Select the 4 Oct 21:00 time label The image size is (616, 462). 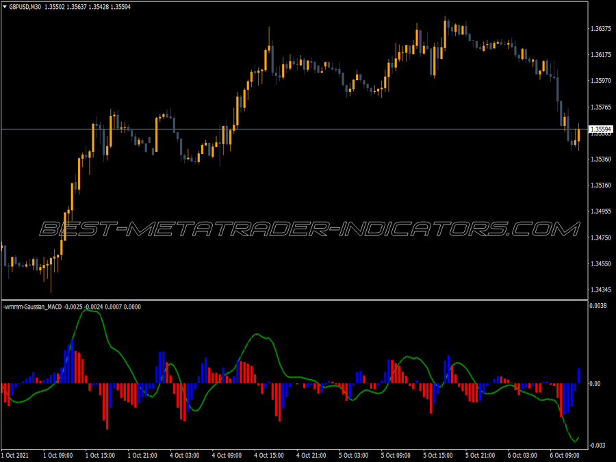pos(311,455)
